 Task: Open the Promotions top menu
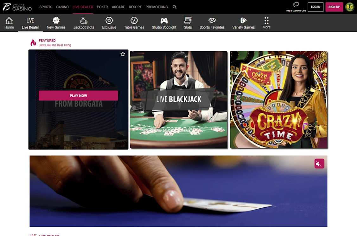pyautogui.click(x=156, y=7)
